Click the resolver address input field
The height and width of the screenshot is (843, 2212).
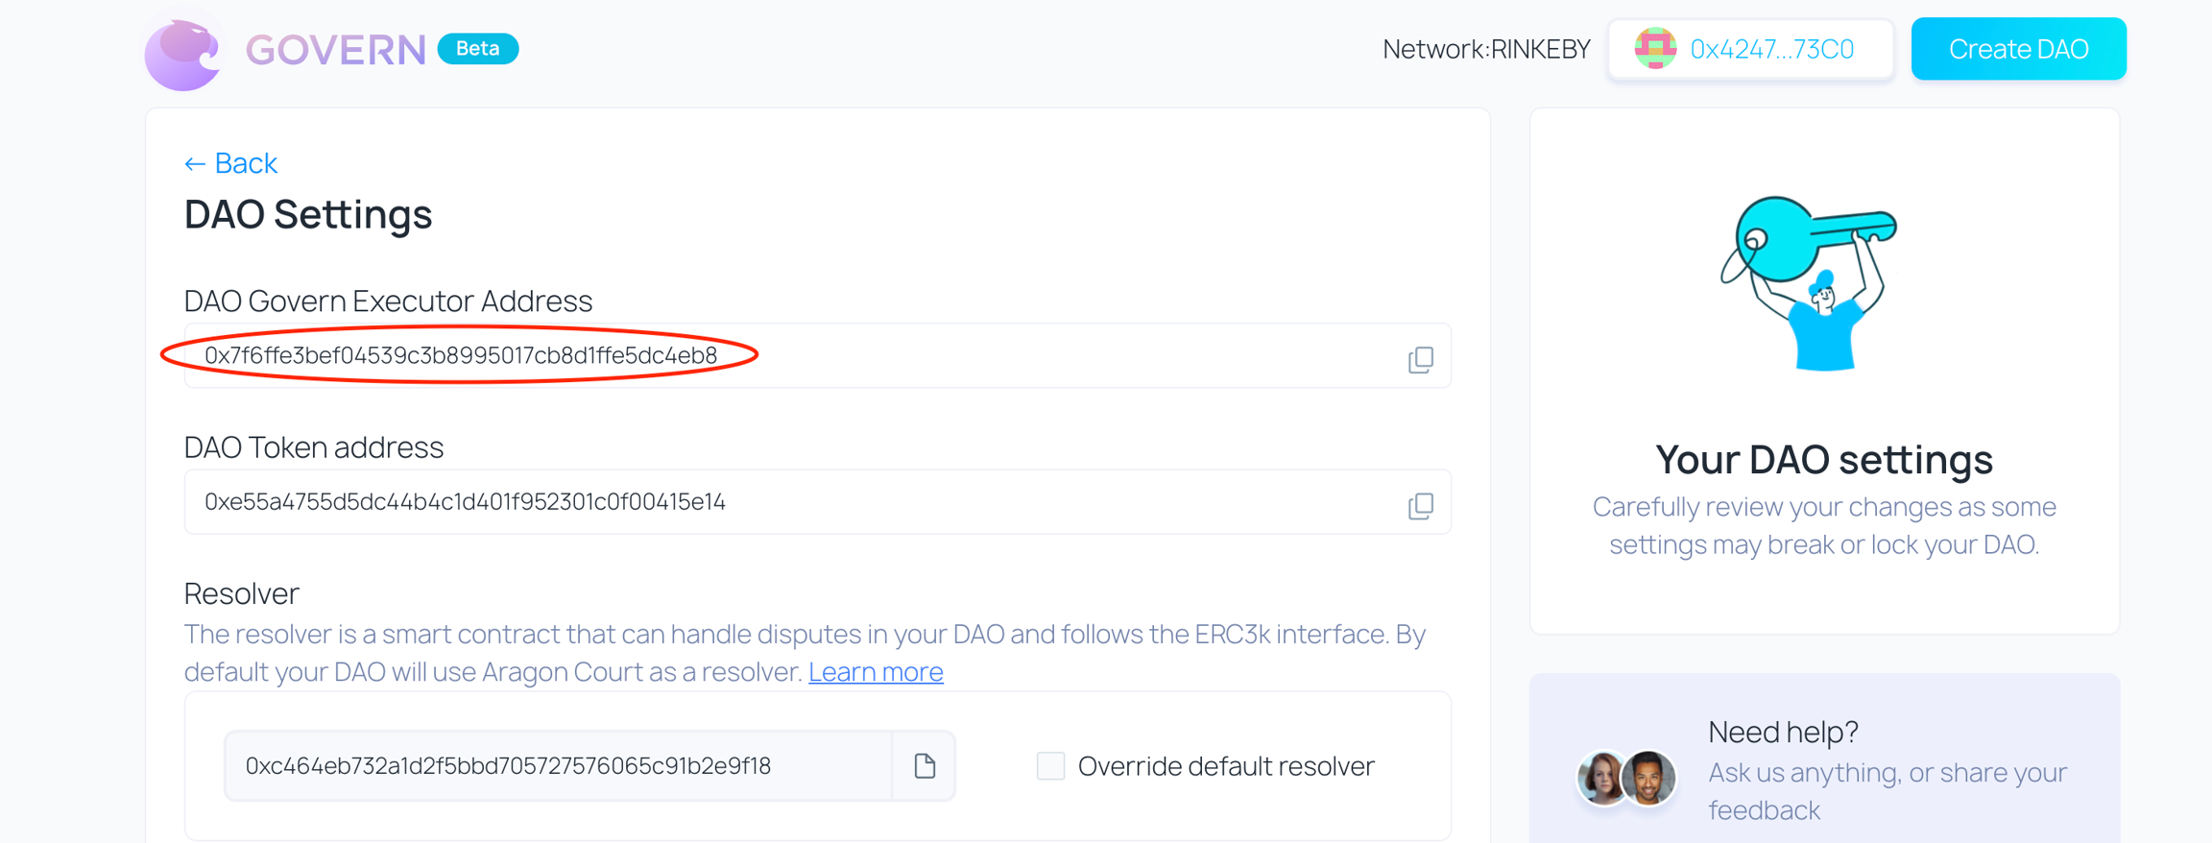coord(557,766)
